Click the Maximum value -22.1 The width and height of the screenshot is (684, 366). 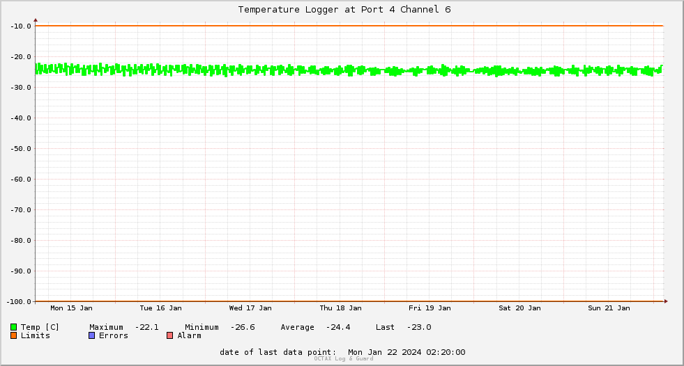tap(146, 327)
